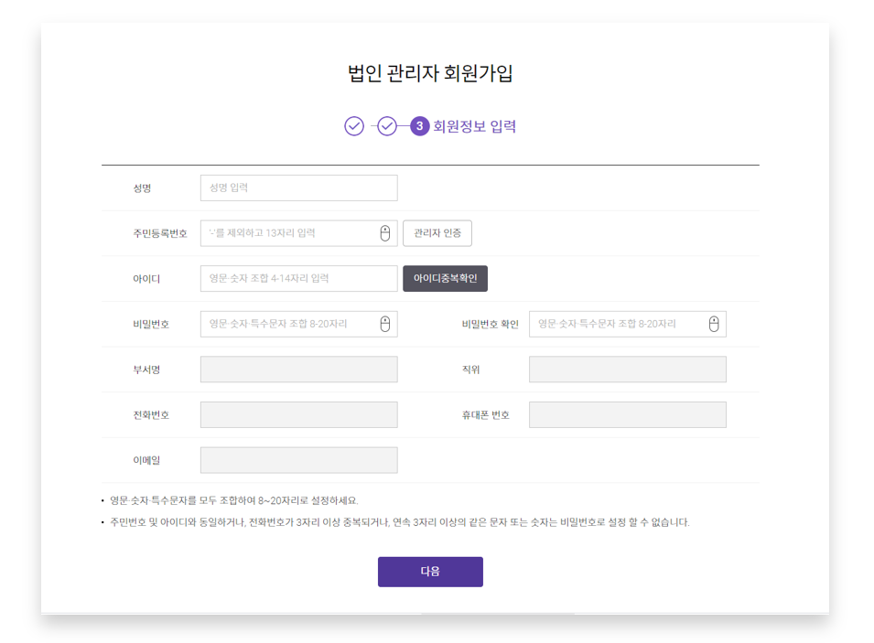
Task: Focus the 주민등록번호 input field
Action: pos(288,233)
